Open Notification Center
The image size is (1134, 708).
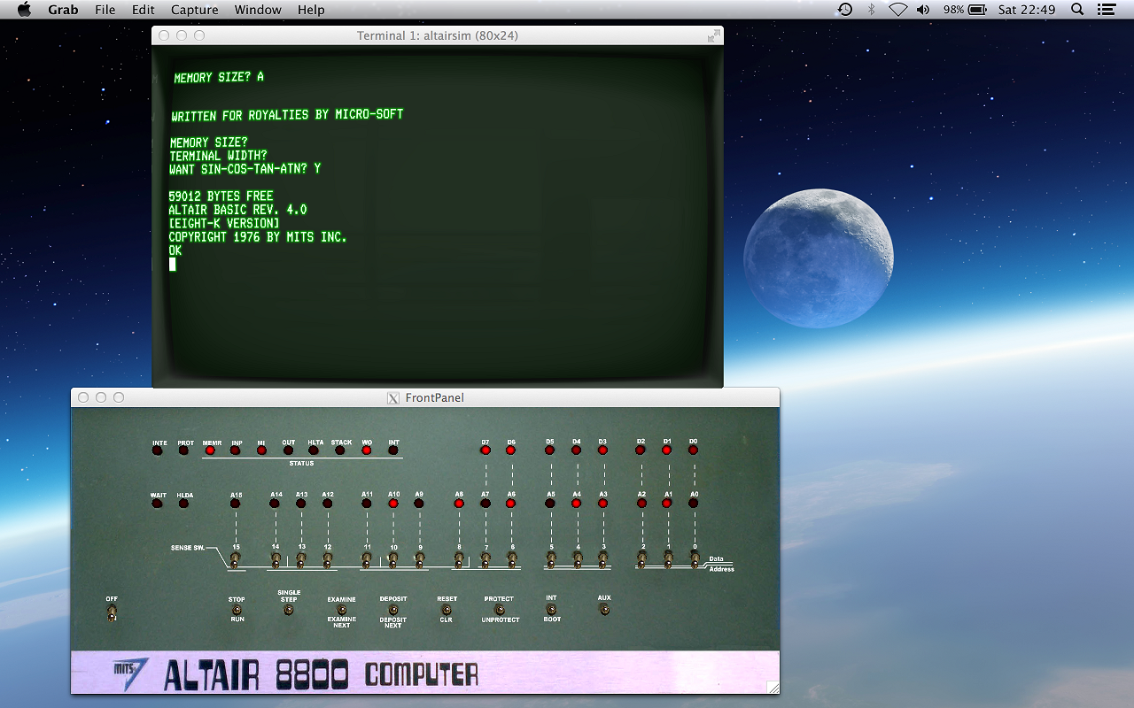(1105, 10)
